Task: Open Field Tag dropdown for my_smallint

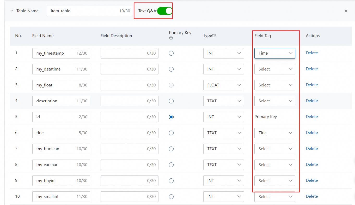Action: [275, 197]
